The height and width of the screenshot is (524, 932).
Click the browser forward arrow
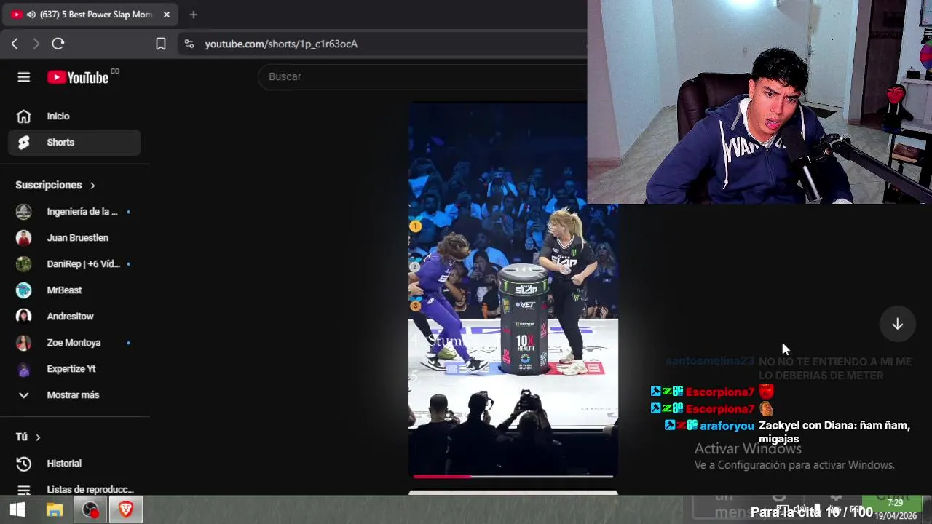point(36,44)
